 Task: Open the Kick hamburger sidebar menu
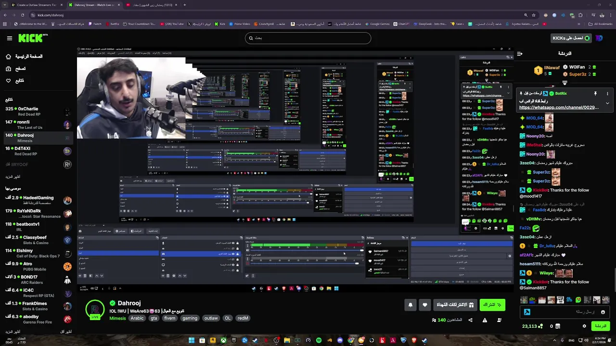click(9, 38)
